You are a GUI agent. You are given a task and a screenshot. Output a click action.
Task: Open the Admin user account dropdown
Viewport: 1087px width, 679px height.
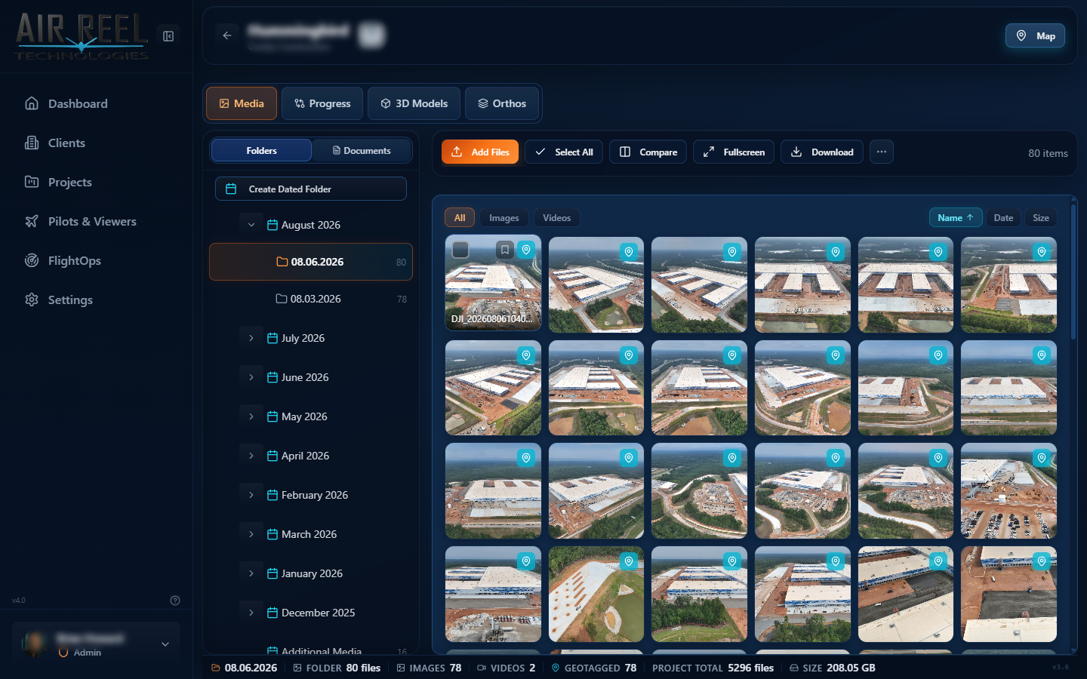pos(96,644)
